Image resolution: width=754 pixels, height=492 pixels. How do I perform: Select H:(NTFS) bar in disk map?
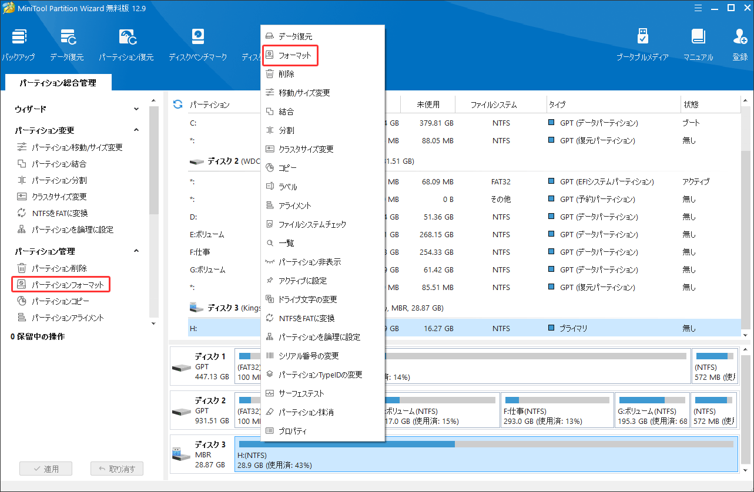(486, 454)
